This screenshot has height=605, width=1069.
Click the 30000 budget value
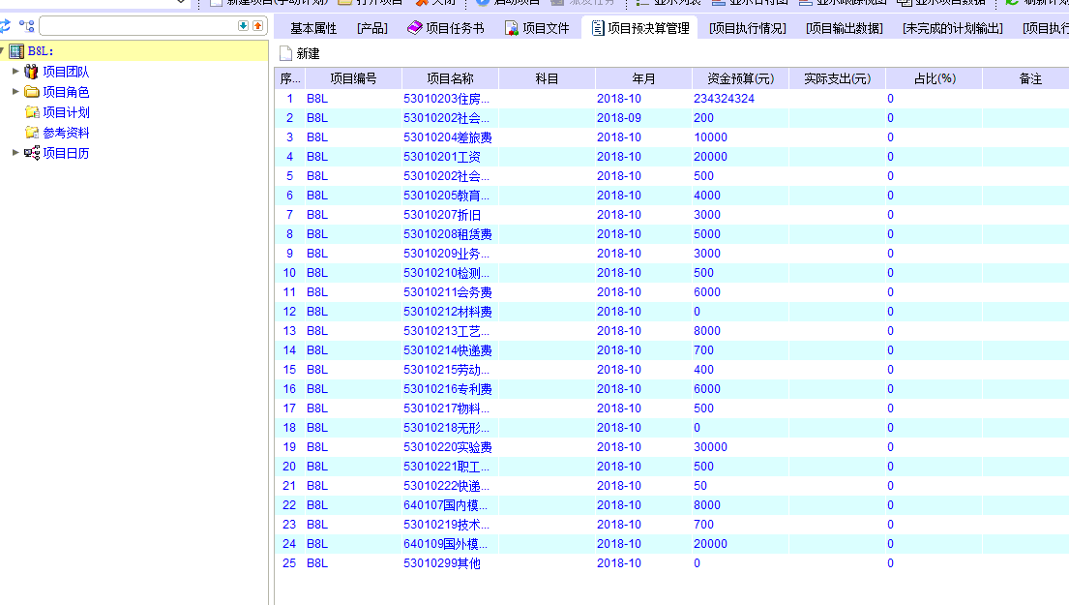710,447
